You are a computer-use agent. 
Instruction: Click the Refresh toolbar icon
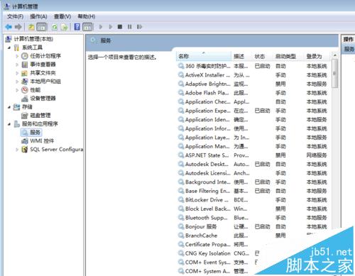(55, 27)
